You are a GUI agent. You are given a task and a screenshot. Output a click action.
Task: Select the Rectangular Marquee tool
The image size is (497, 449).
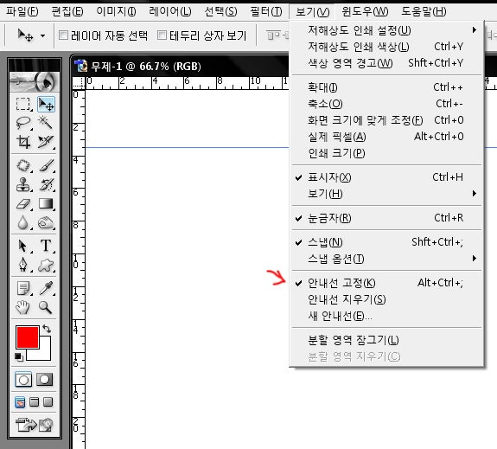23,104
